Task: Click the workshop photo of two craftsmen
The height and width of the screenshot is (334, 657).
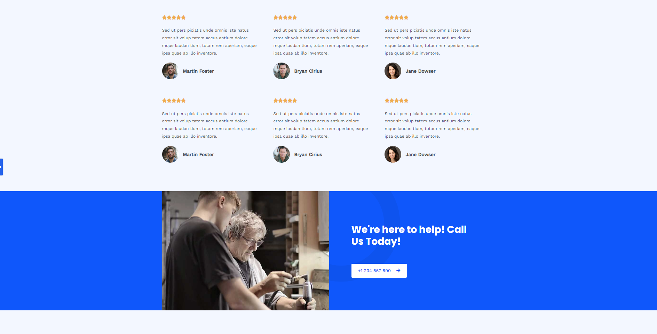Action: (x=246, y=251)
